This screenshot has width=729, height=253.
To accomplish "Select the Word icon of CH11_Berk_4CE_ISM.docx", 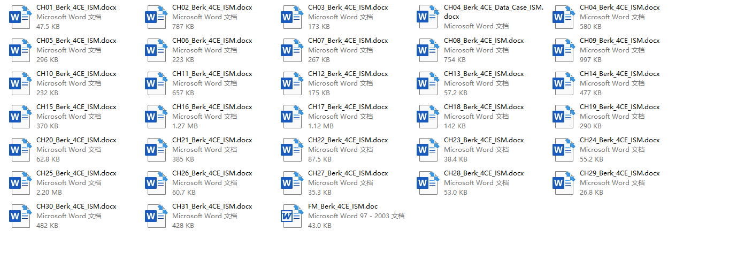I will 157,83.
